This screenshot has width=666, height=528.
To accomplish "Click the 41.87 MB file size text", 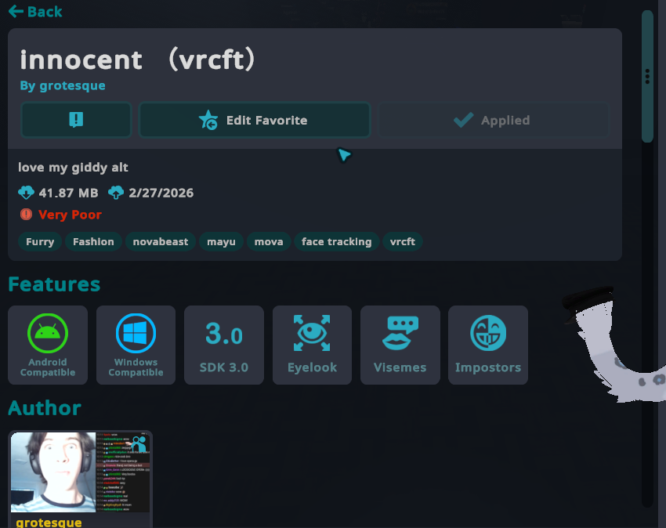I will pyautogui.click(x=68, y=193).
